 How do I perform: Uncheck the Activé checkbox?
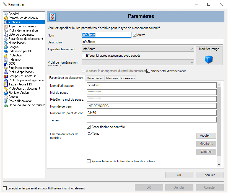coord(135,35)
